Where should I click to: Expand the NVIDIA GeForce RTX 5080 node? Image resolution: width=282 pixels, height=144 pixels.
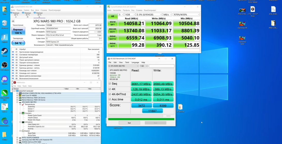(17, 142)
